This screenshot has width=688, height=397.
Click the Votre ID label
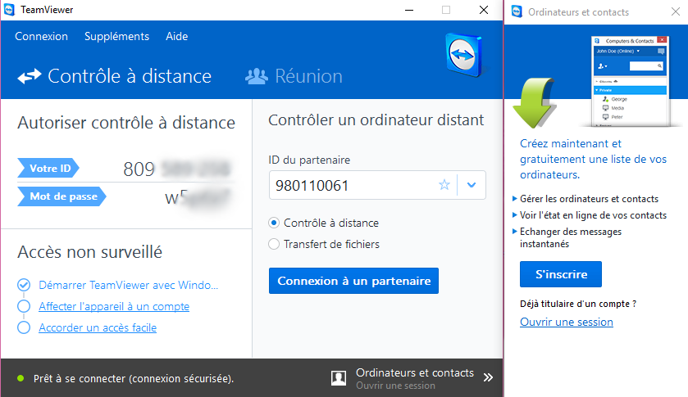point(48,169)
